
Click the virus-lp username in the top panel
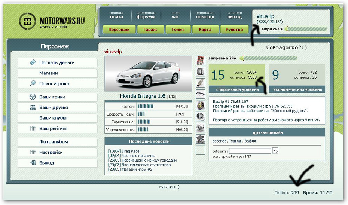pyautogui.click(x=265, y=16)
